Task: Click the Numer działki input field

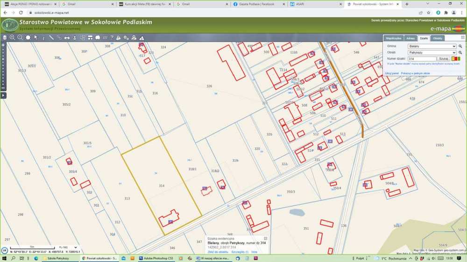Action: (422, 59)
